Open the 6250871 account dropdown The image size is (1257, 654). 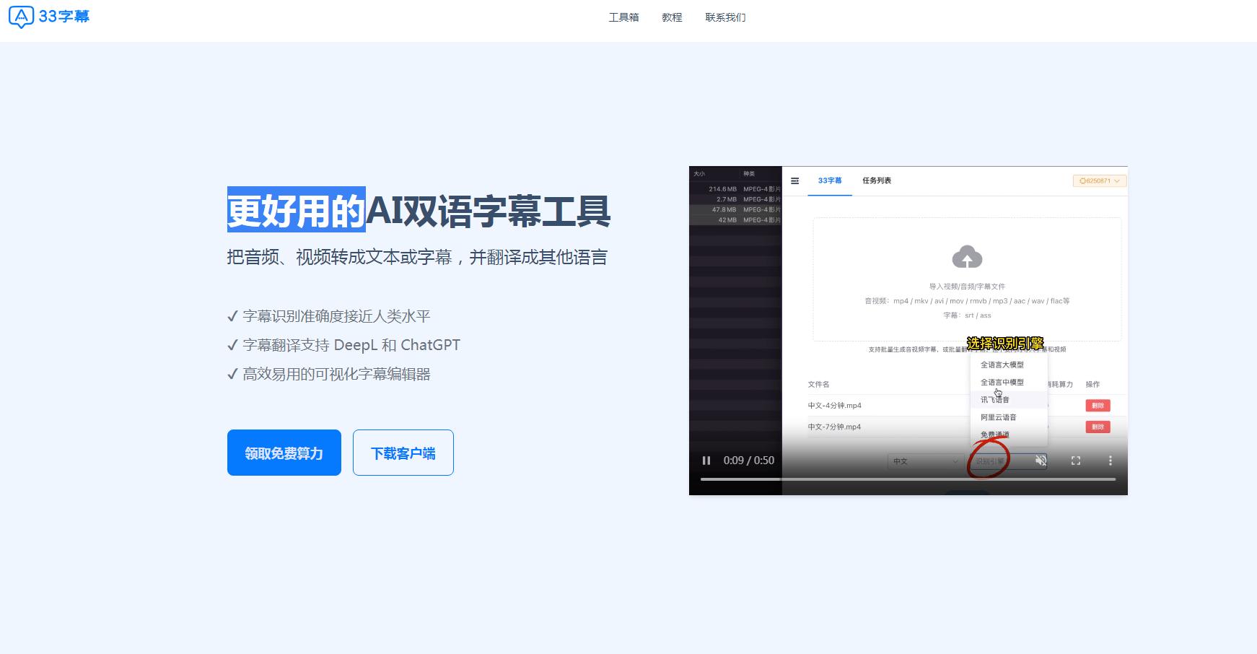(1100, 180)
